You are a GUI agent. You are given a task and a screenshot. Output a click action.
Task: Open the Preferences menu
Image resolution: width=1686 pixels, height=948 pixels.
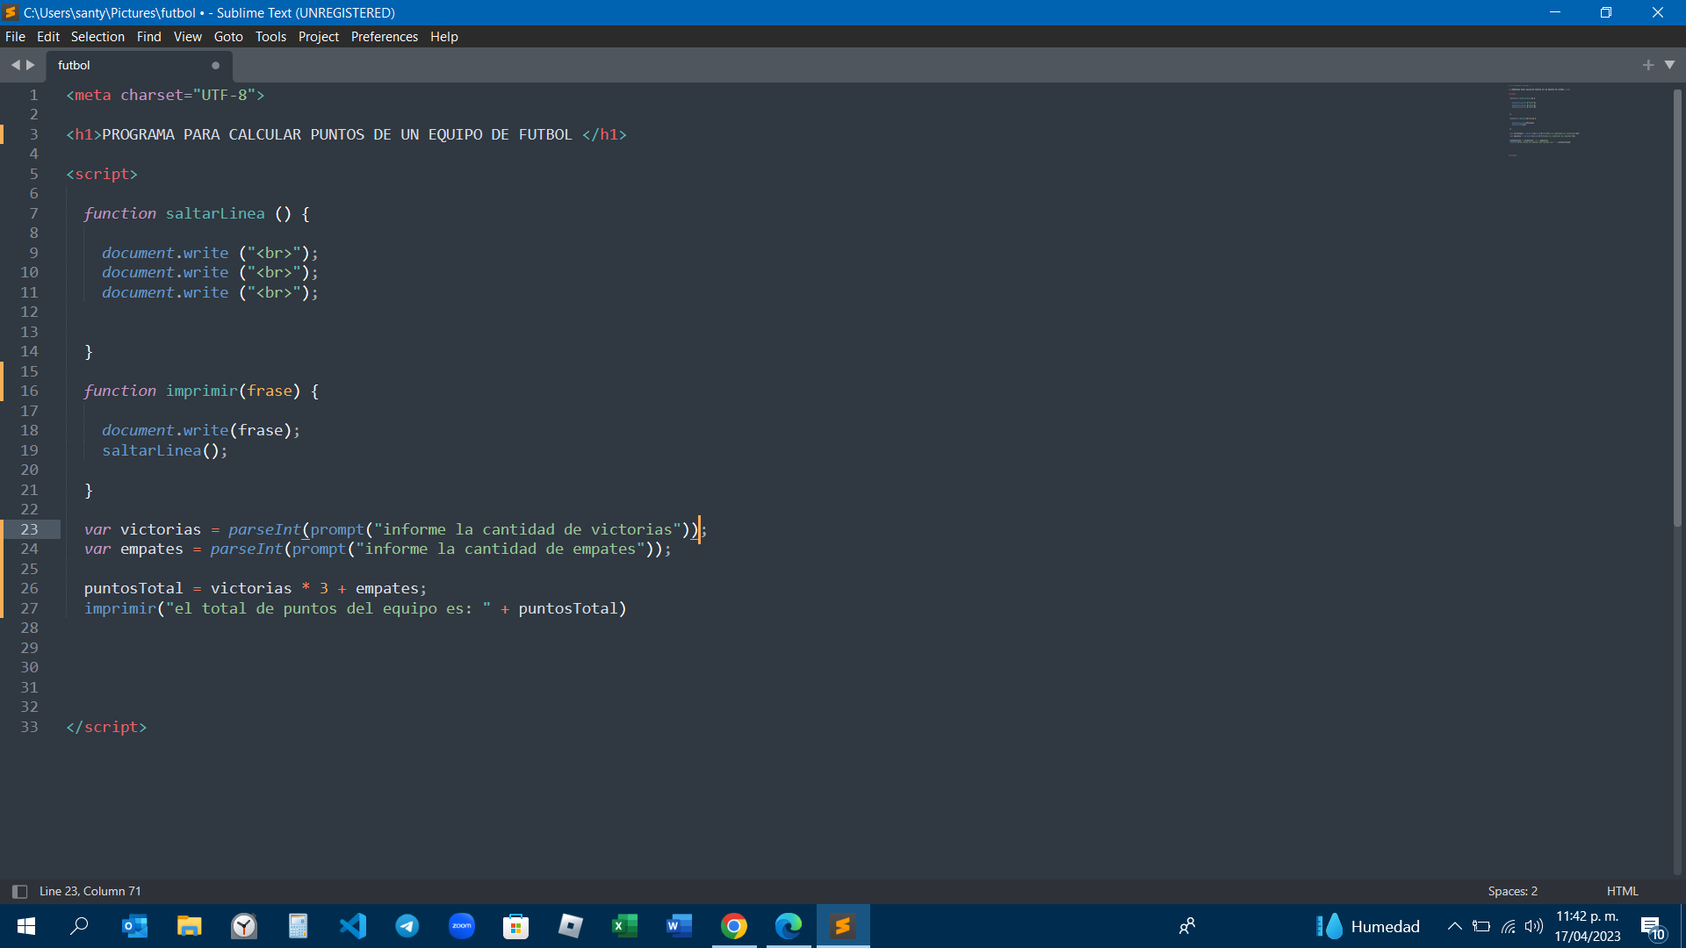coord(385,37)
